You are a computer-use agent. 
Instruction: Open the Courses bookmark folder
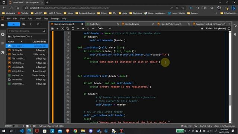[193, 13]
